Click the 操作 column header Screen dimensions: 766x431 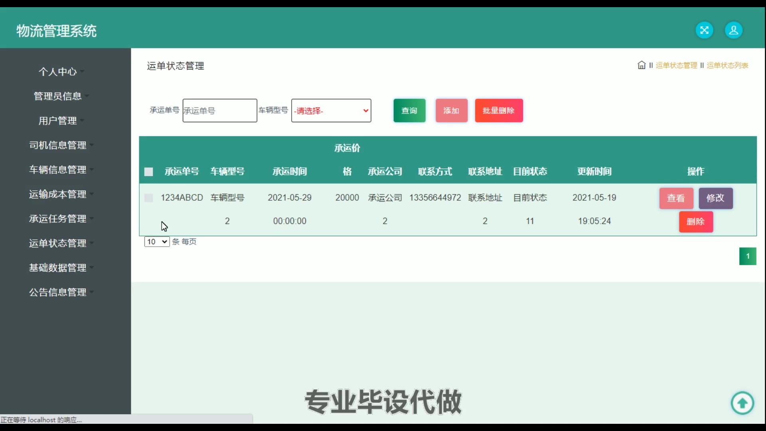[x=696, y=172]
